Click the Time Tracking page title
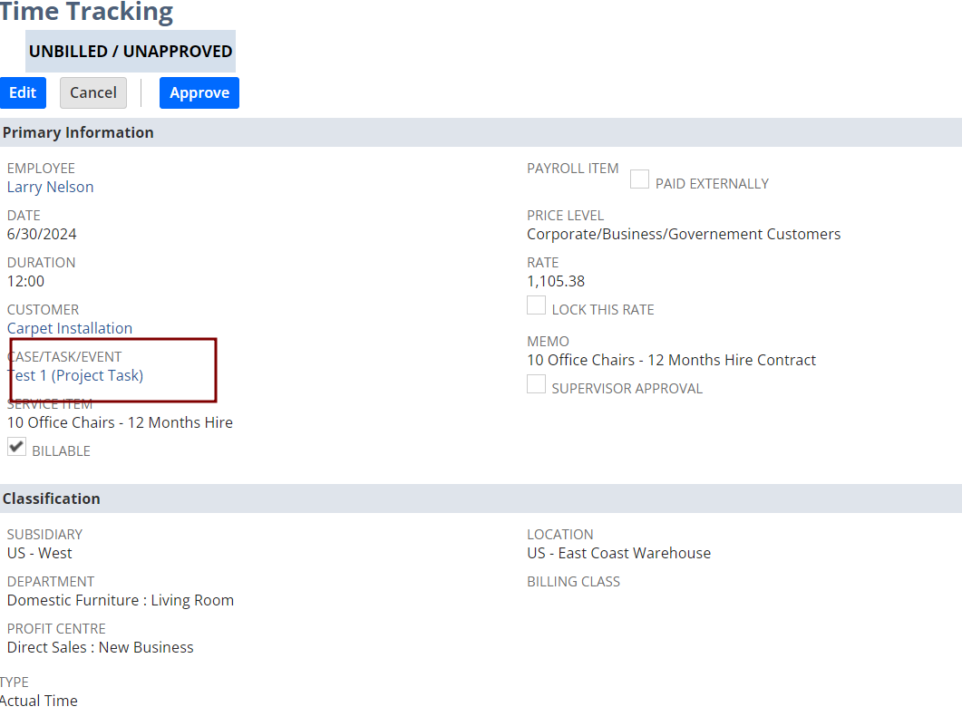Image resolution: width=962 pixels, height=726 pixels. 86,13
